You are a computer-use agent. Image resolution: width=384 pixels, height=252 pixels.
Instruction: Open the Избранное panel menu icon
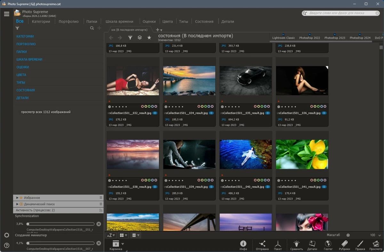pos(101,198)
